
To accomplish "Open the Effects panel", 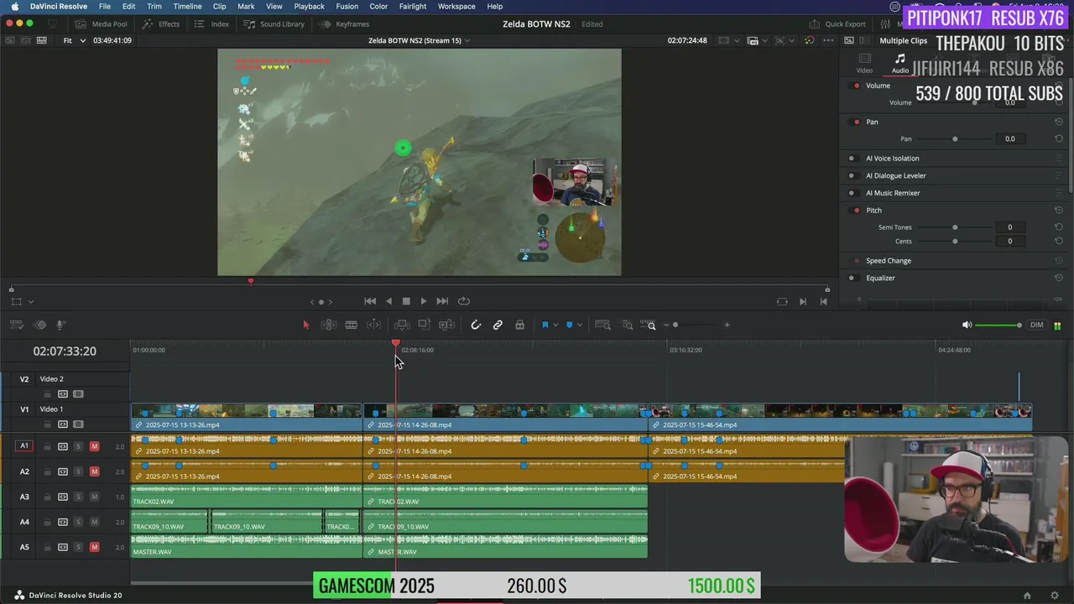I will [162, 24].
